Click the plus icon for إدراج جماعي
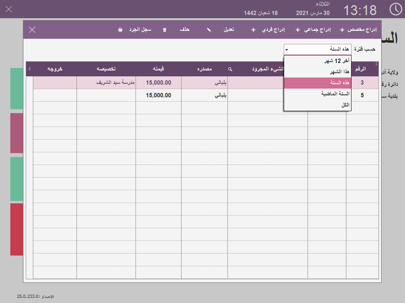 pyautogui.click(x=298, y=30)
